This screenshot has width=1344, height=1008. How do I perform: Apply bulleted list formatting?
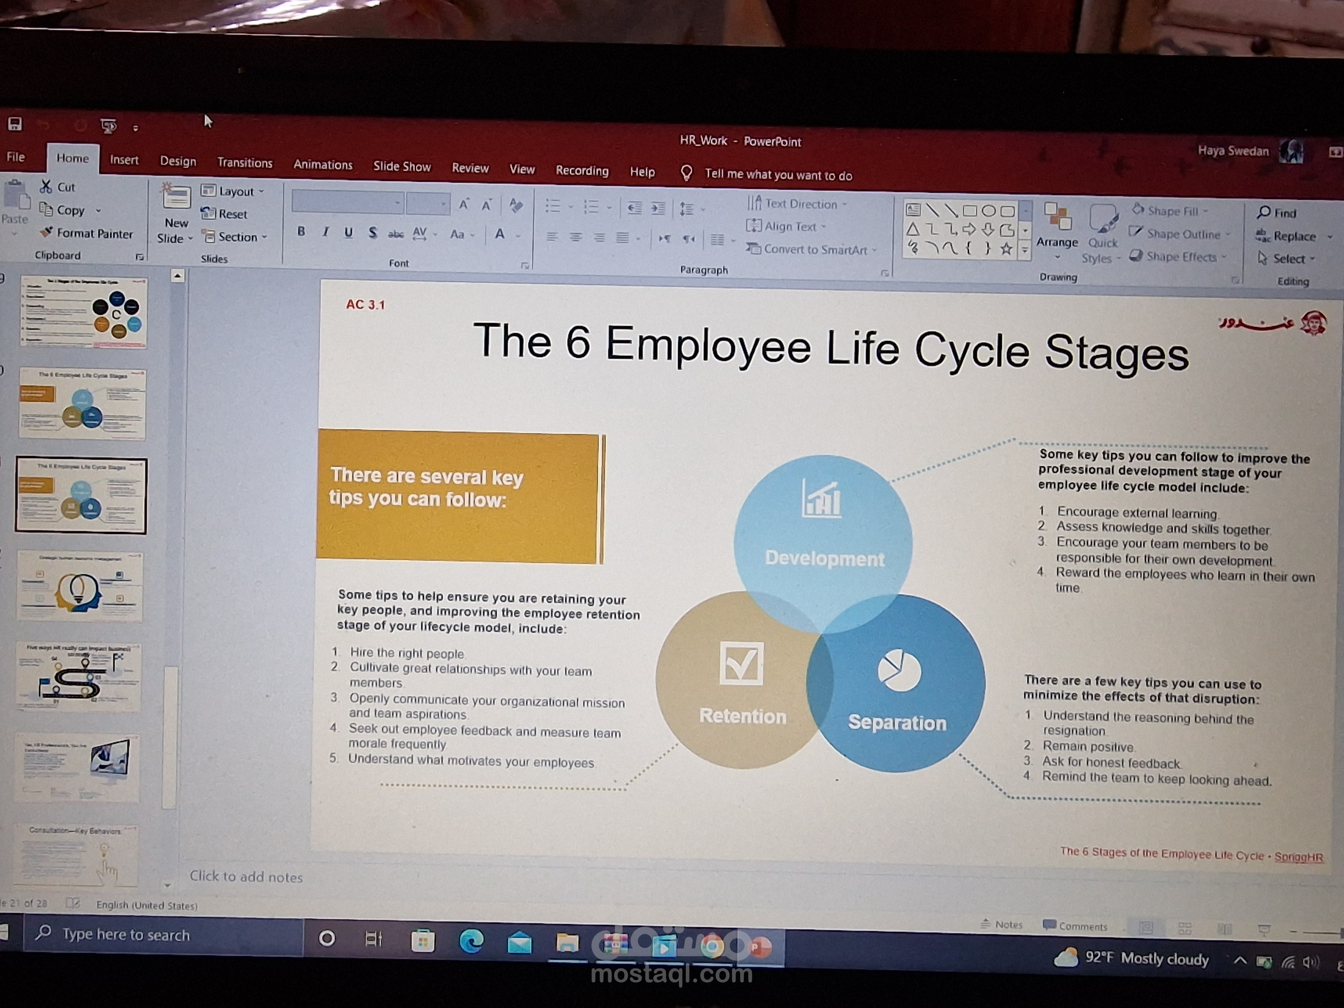click(553, 207)
